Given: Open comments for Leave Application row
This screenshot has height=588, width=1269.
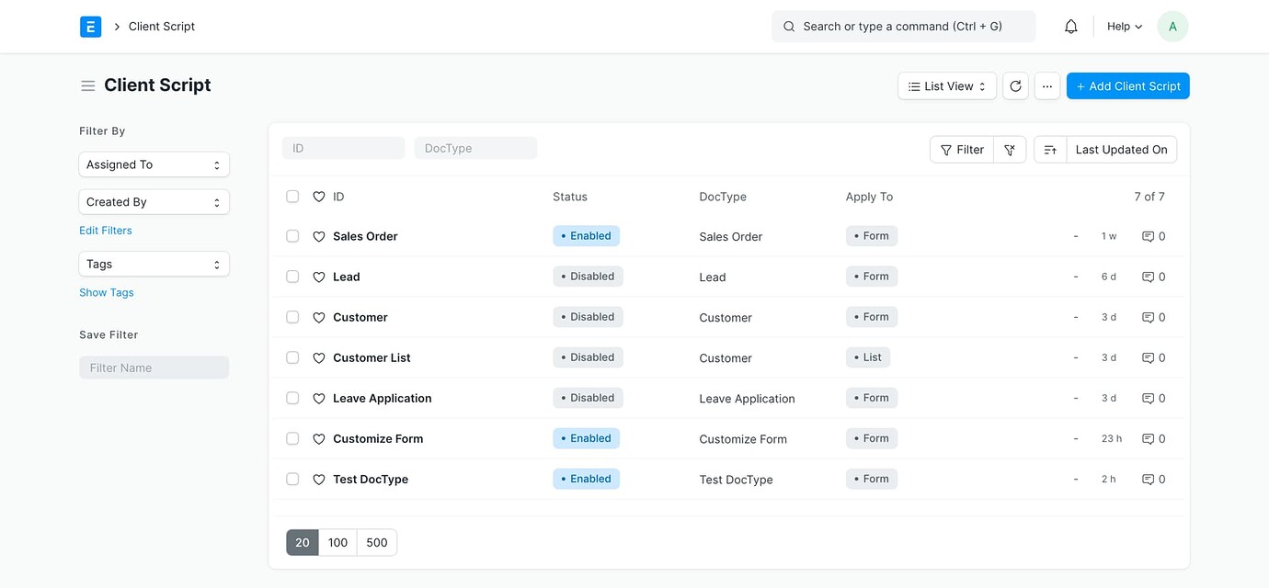Looking at the screenshot, I should click(1153, 398).
